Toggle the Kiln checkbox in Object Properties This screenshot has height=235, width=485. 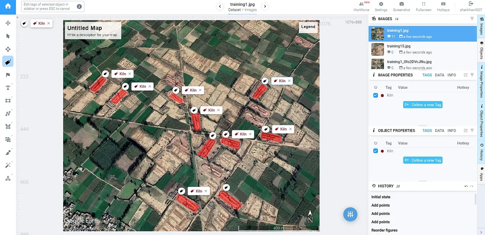coord(375,151)
